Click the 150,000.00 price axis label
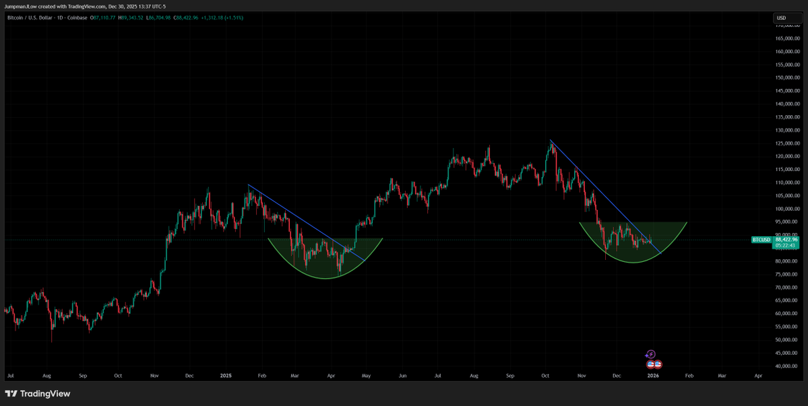The width and height of the screenshot is (808, 406). (788, 78)
